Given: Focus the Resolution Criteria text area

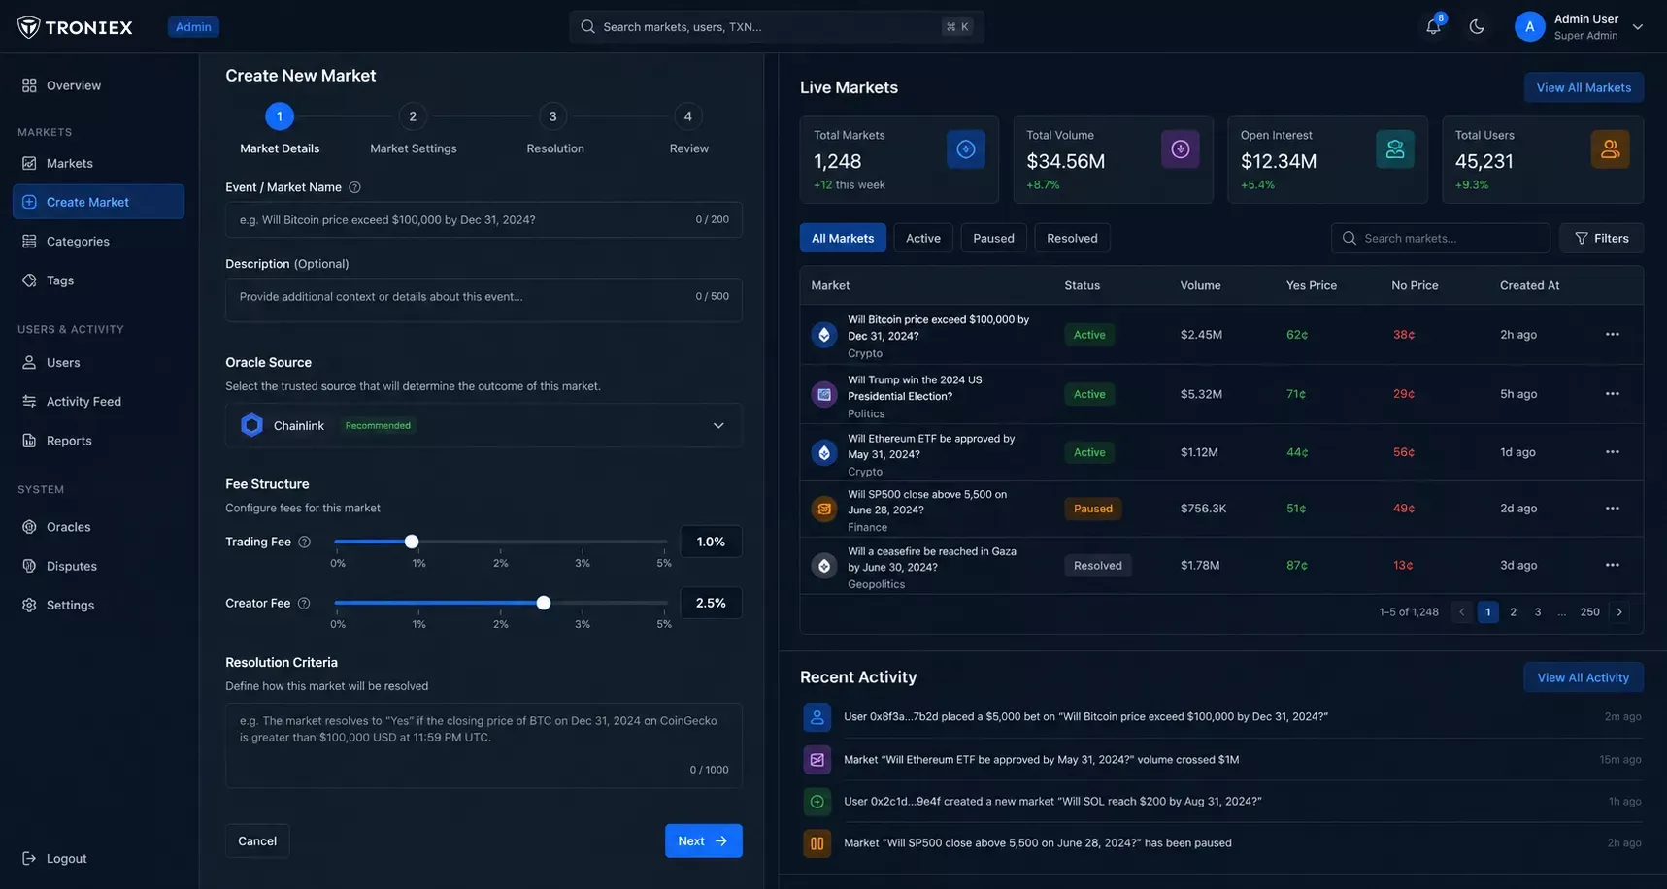Looking at the screenshot, I should 483,745.
